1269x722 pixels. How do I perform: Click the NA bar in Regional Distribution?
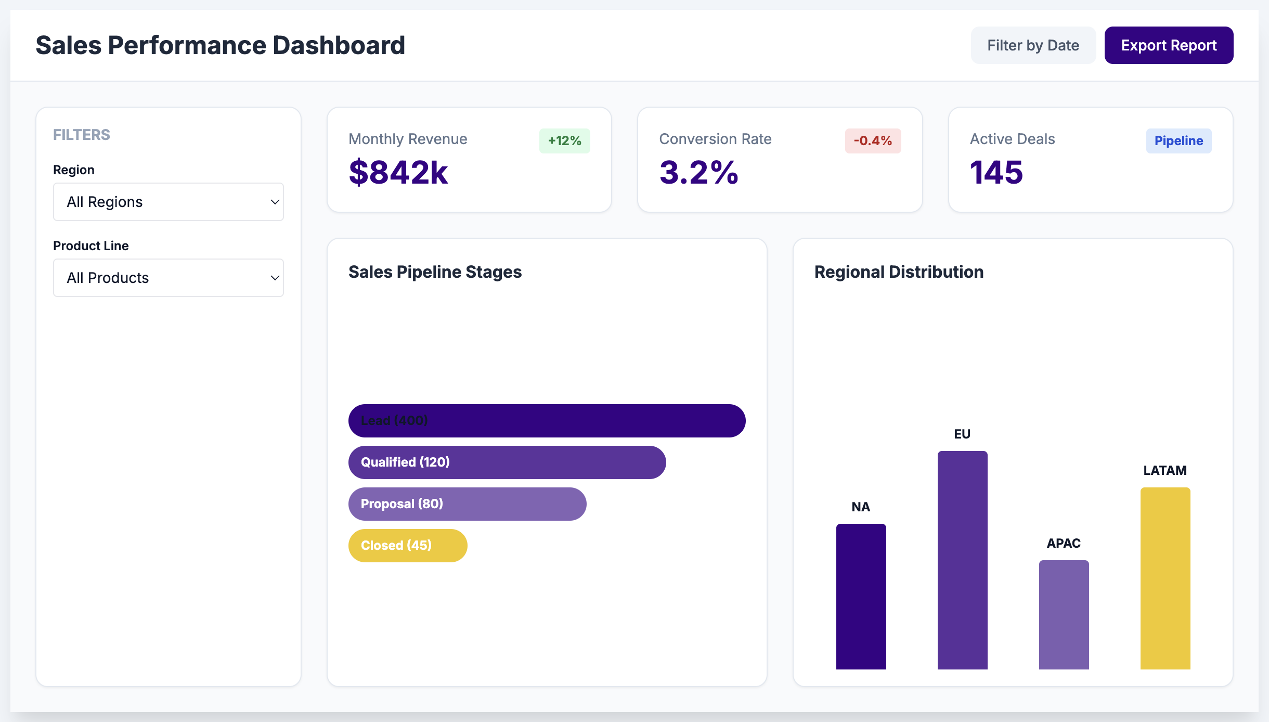[x=861, y=598]
